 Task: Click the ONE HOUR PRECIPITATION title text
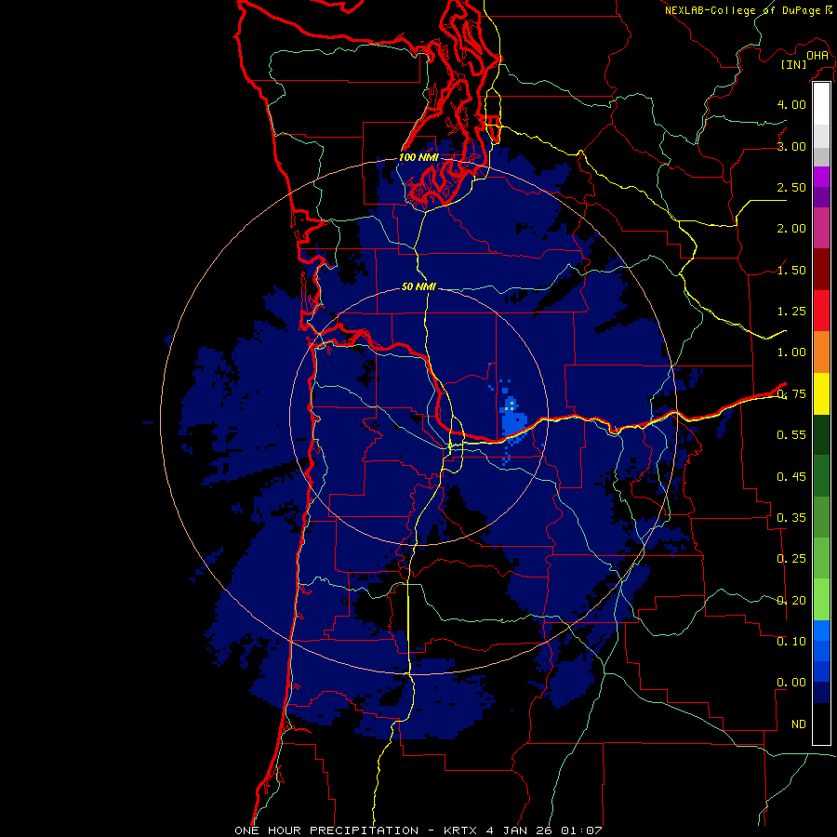coord(326,830)
